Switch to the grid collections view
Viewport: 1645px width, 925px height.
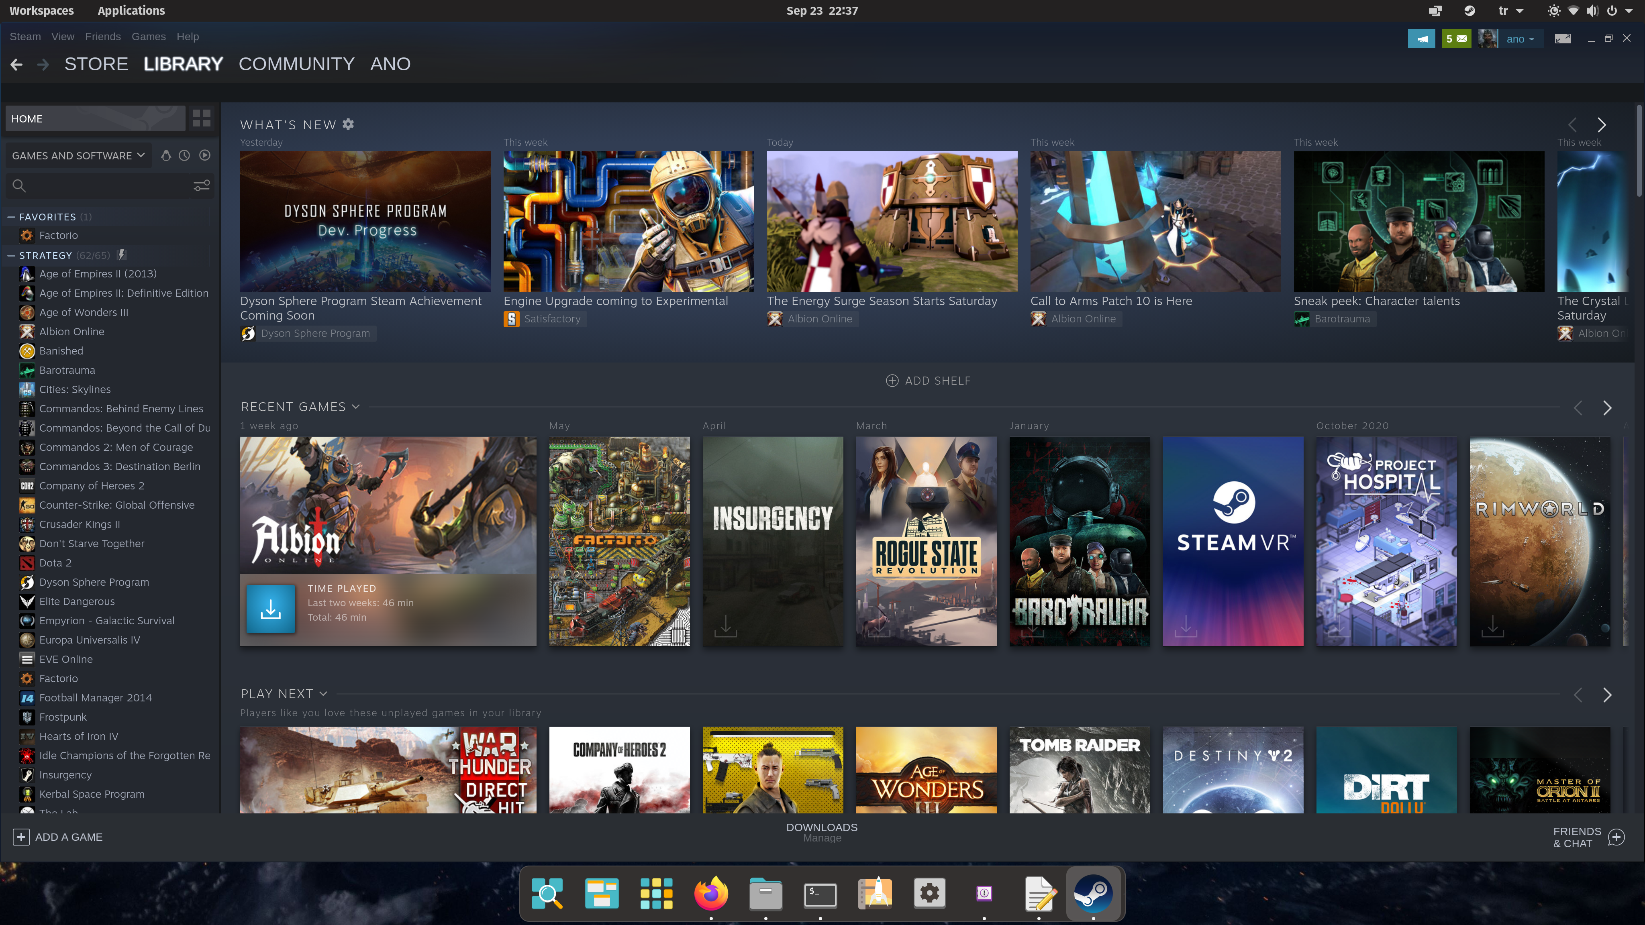point(201,118)
